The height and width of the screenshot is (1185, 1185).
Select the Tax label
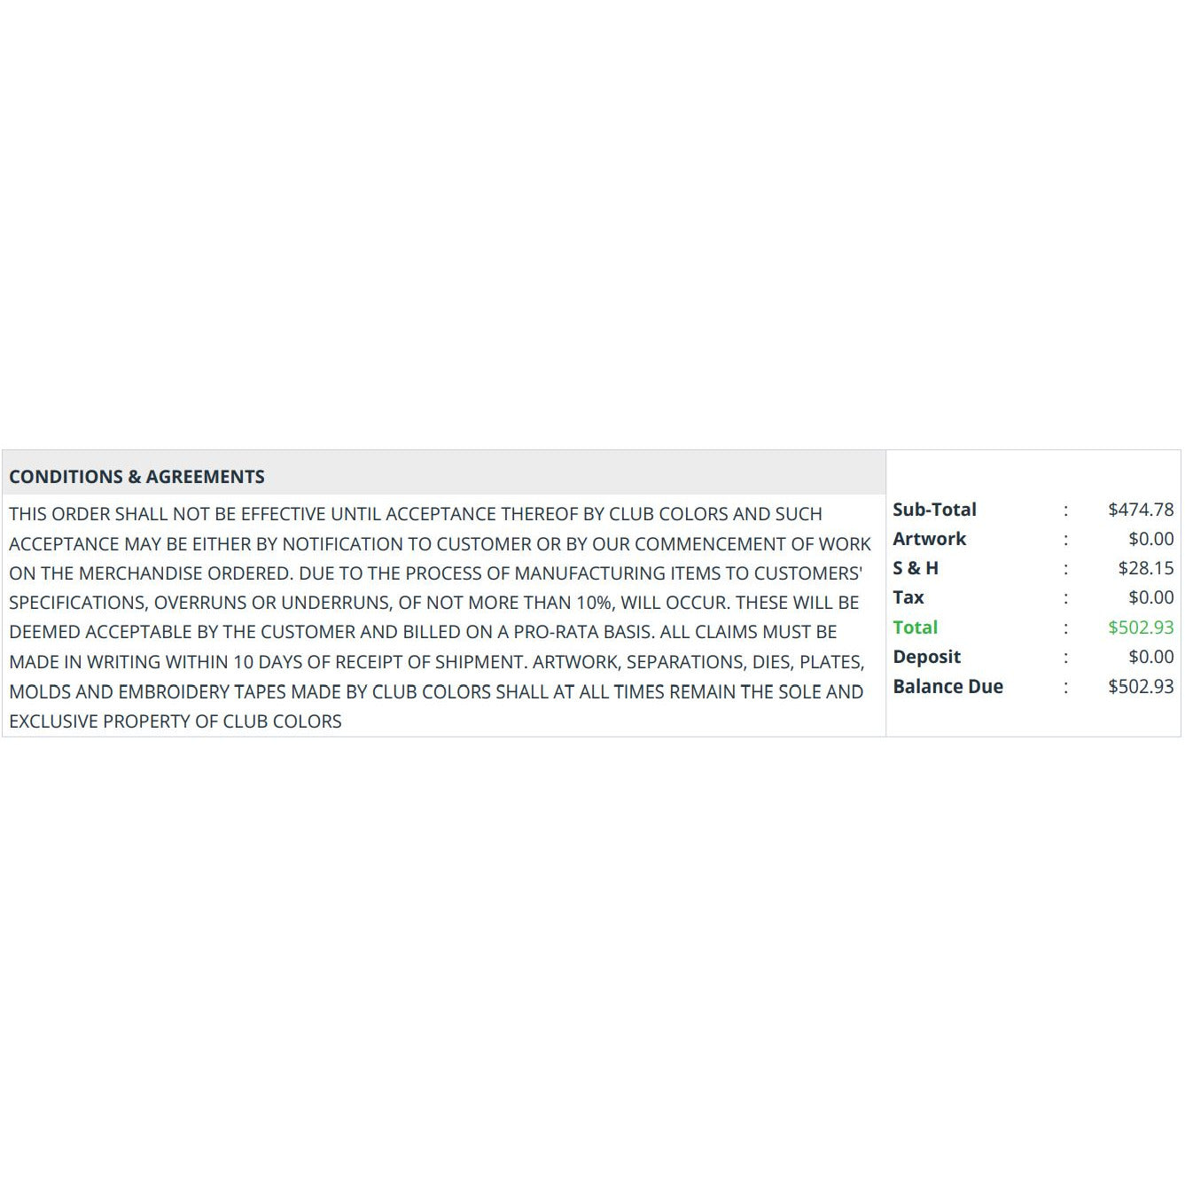(908, 597)
